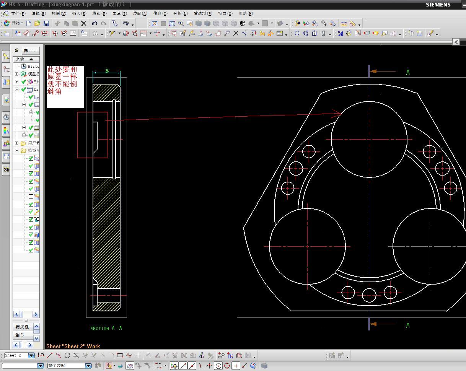The image size is (466, 371).
Task: Open the Sheet 2 dropdown
Action: coord(31,355)
